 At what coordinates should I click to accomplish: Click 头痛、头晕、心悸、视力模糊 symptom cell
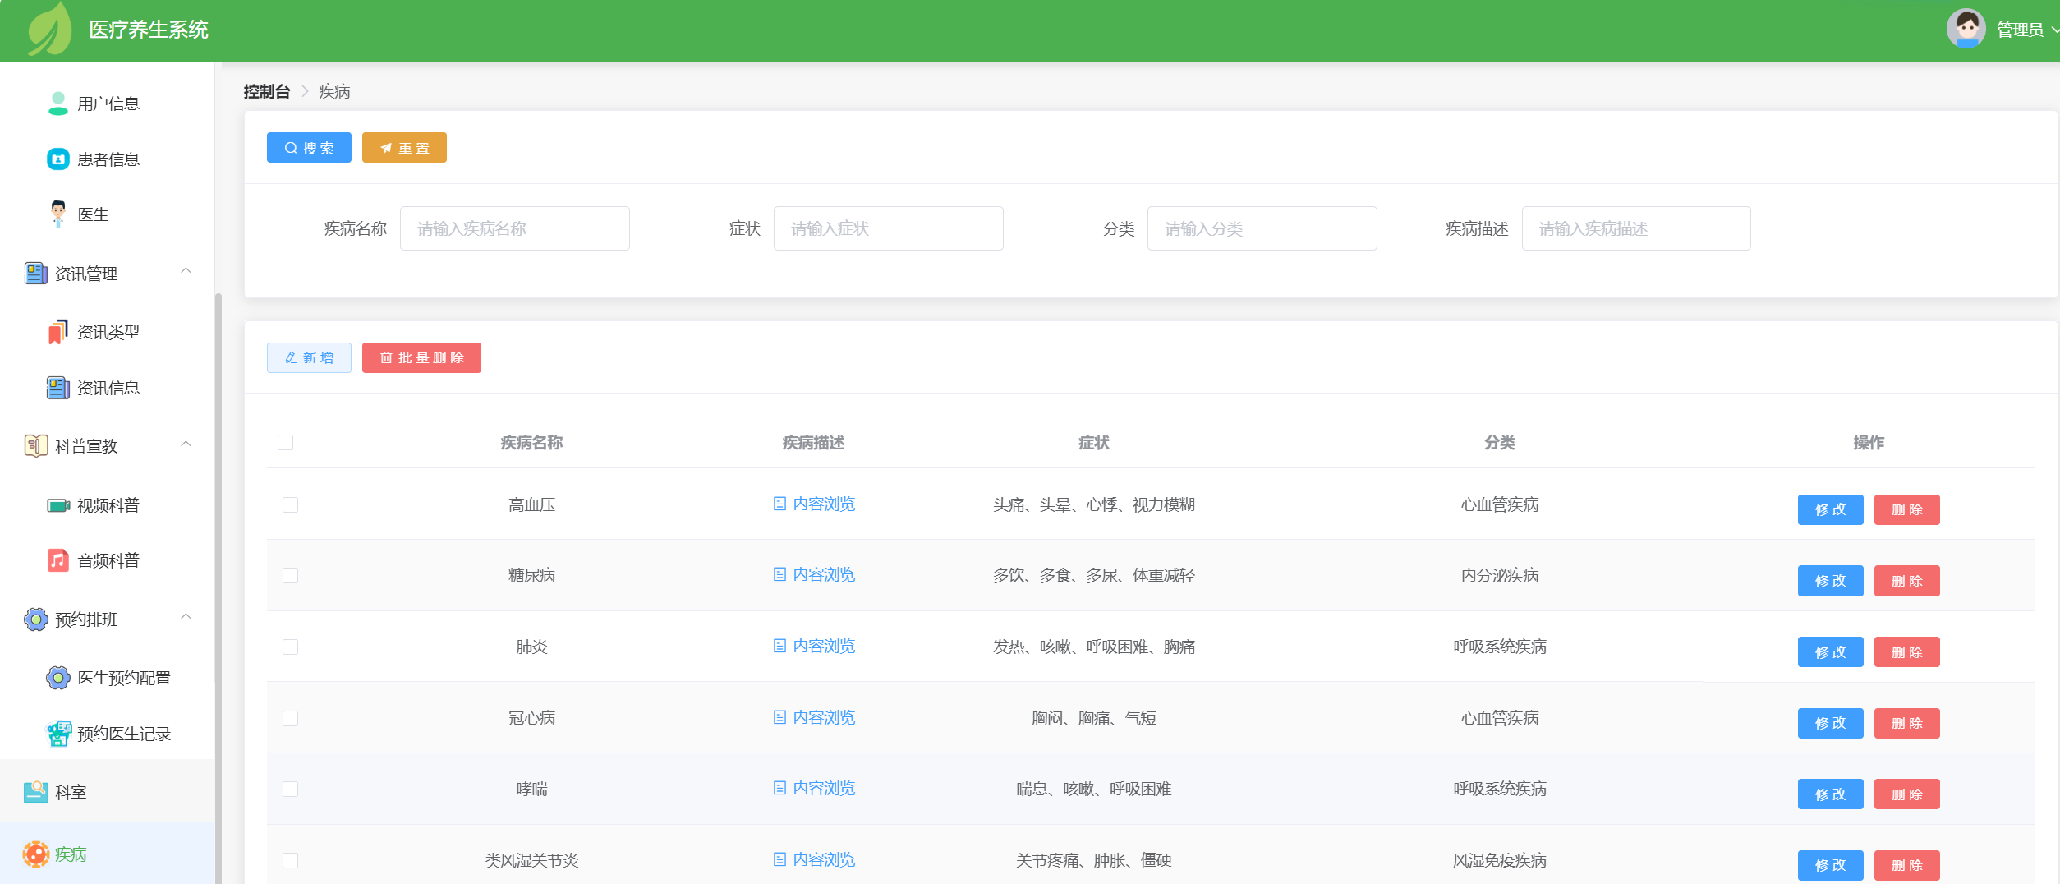1094,504
